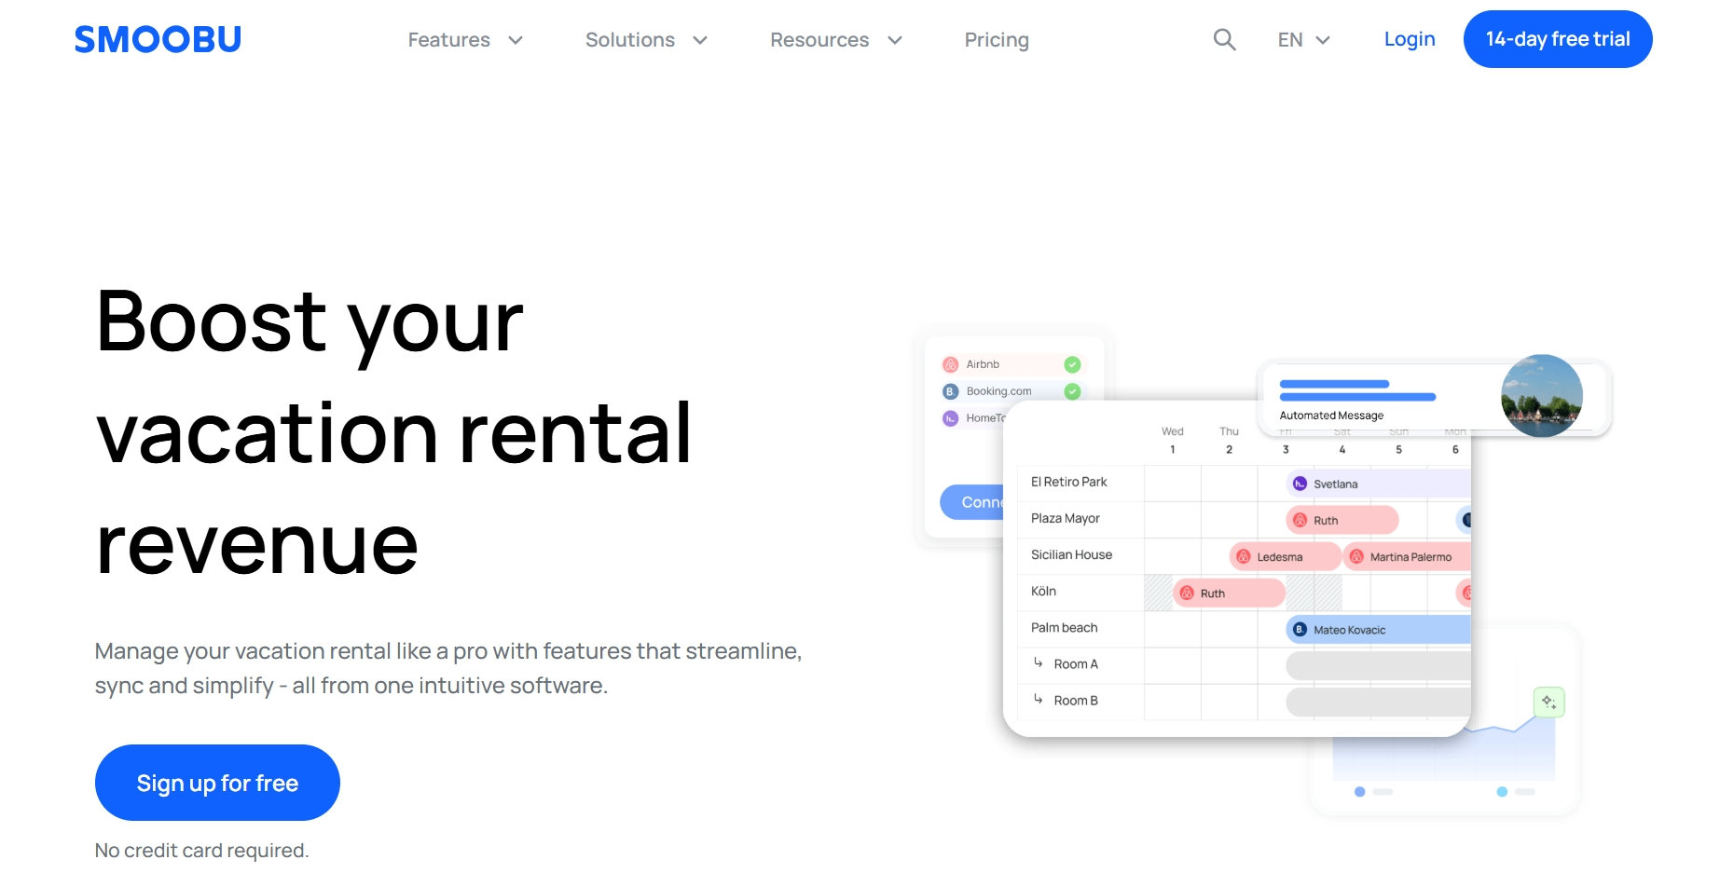
Task: Click the Booking.com icon on Mateo Kovacic booking
Action: tap(1300, 630)
